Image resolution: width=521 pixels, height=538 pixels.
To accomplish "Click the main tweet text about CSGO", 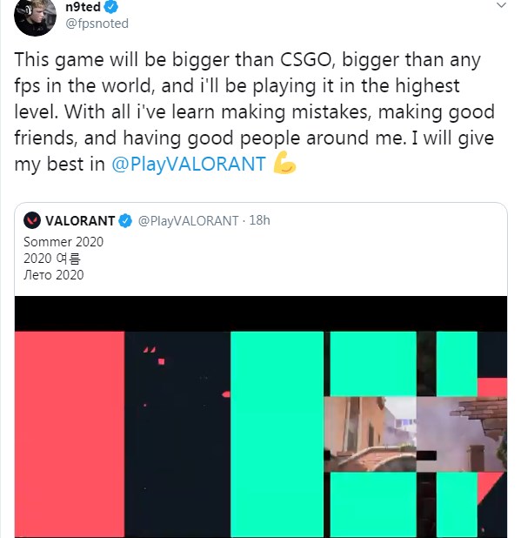I will pyautogui.click(x=254, y=111).
